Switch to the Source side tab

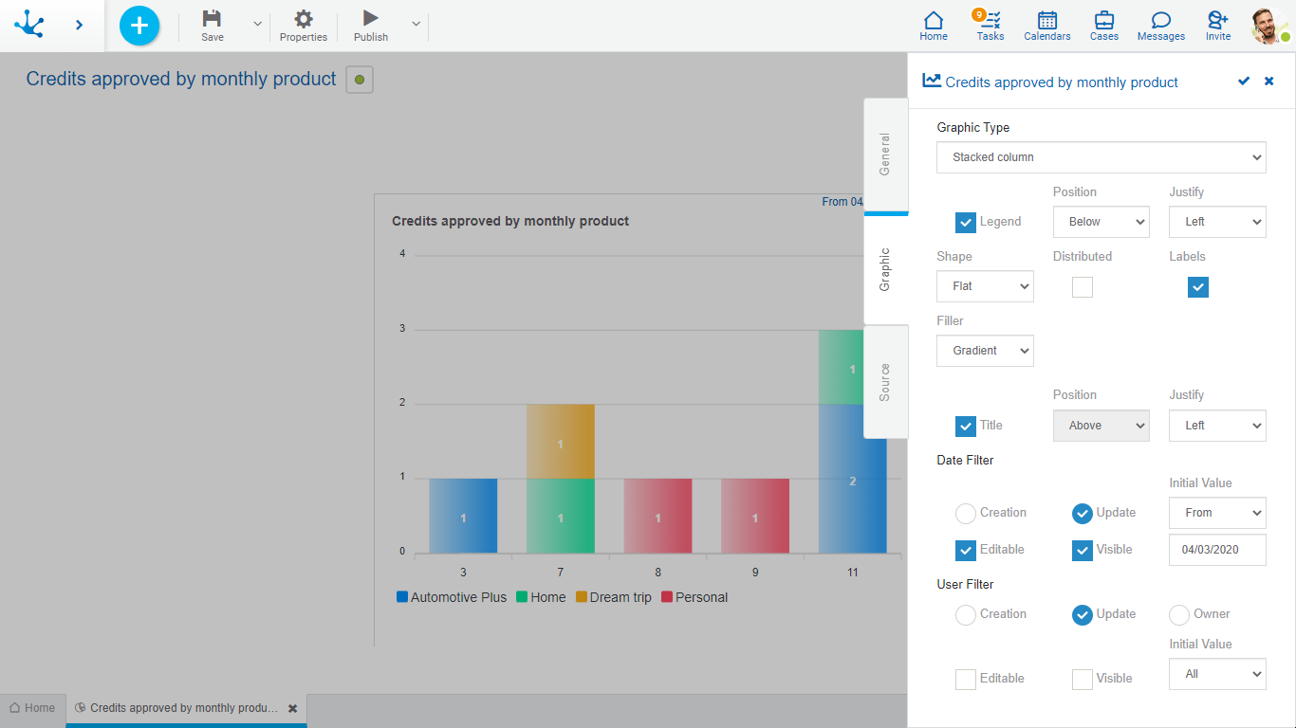click(x=885, y=382)
